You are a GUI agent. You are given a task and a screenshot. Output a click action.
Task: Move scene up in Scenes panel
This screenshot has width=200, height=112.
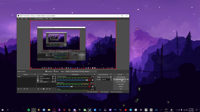point(24,89)
